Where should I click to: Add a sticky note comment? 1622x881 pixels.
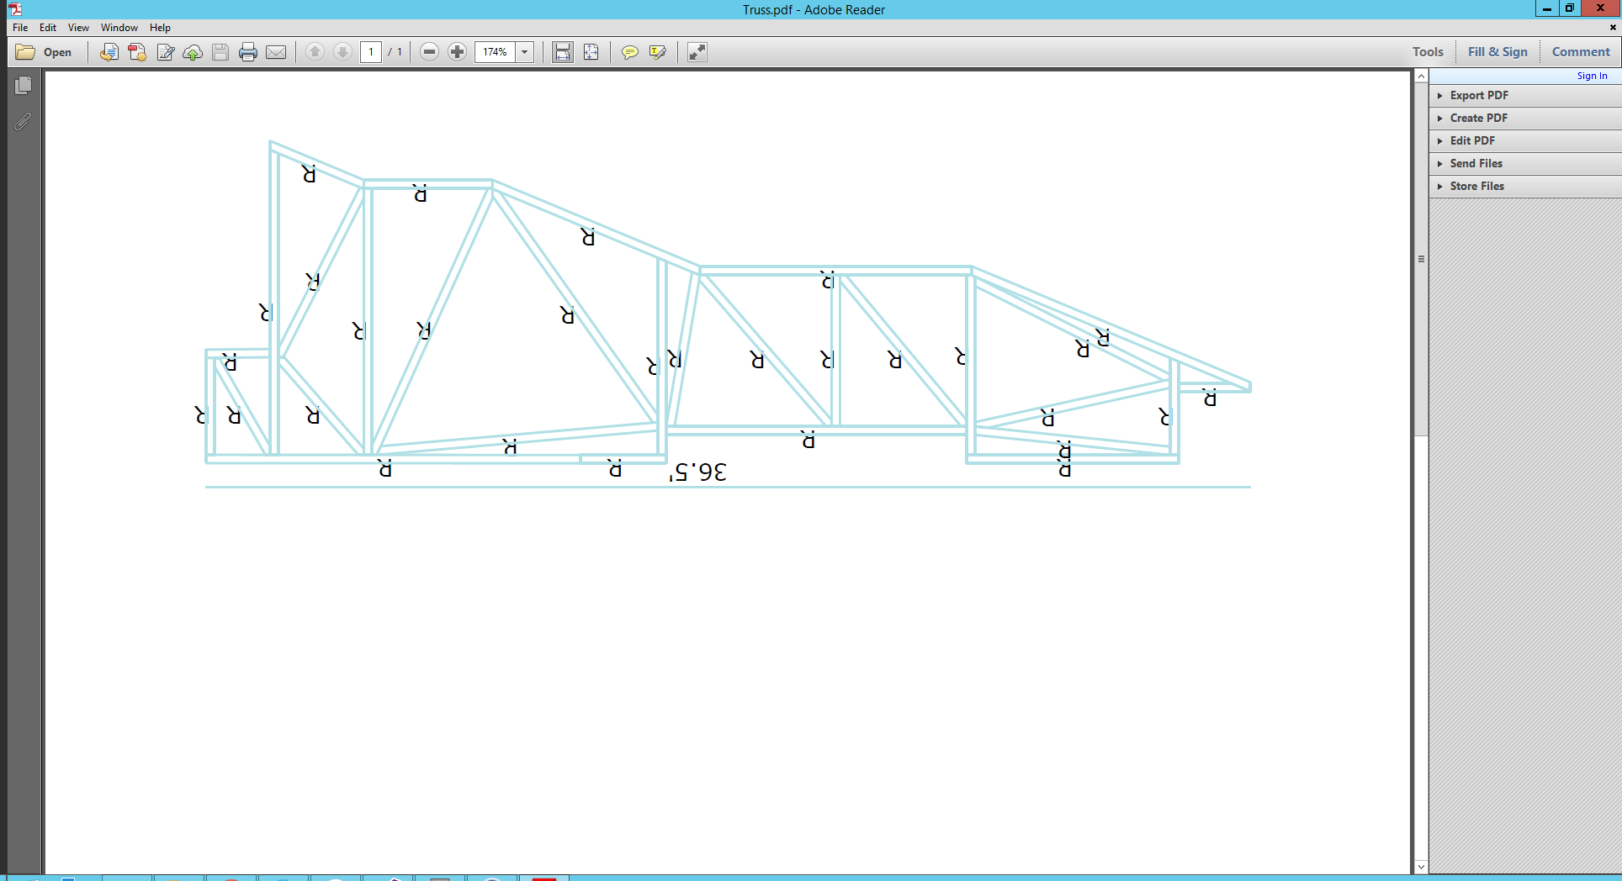629,52
